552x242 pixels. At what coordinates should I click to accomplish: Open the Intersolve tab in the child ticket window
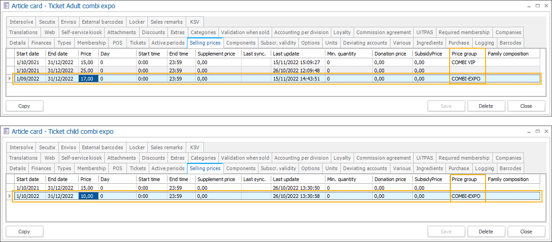(x=21, y=148)
